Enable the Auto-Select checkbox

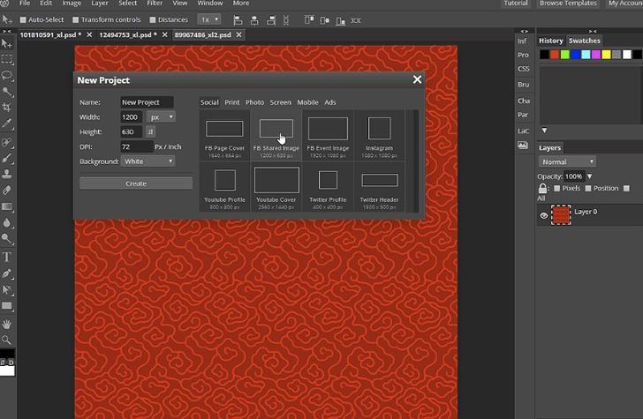click(23, 19)
